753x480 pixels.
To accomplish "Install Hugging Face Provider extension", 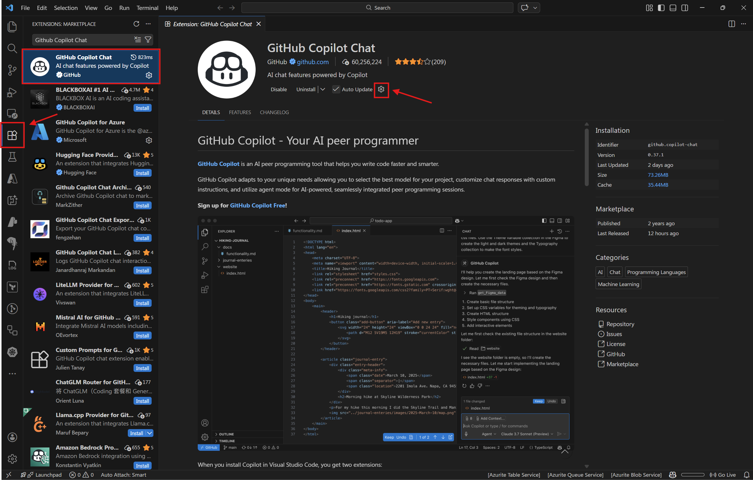I will [142, 173].
